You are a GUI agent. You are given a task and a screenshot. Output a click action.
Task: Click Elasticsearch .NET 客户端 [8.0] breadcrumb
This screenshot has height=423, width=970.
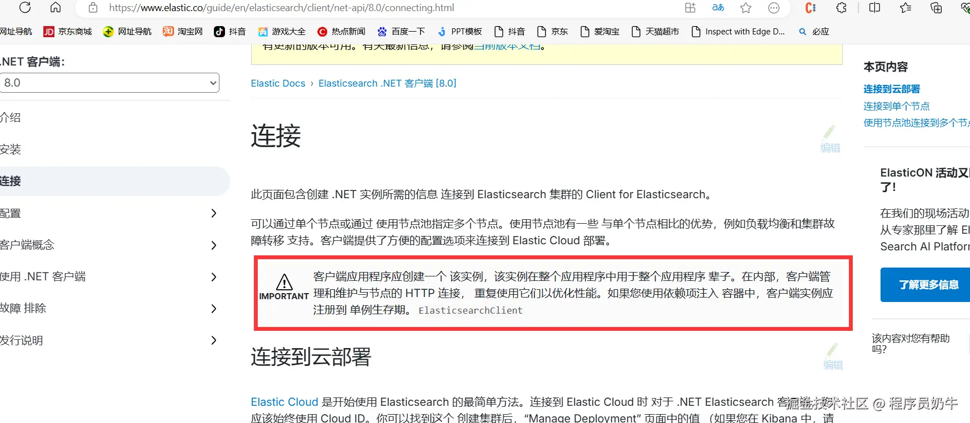pos(387,83)
